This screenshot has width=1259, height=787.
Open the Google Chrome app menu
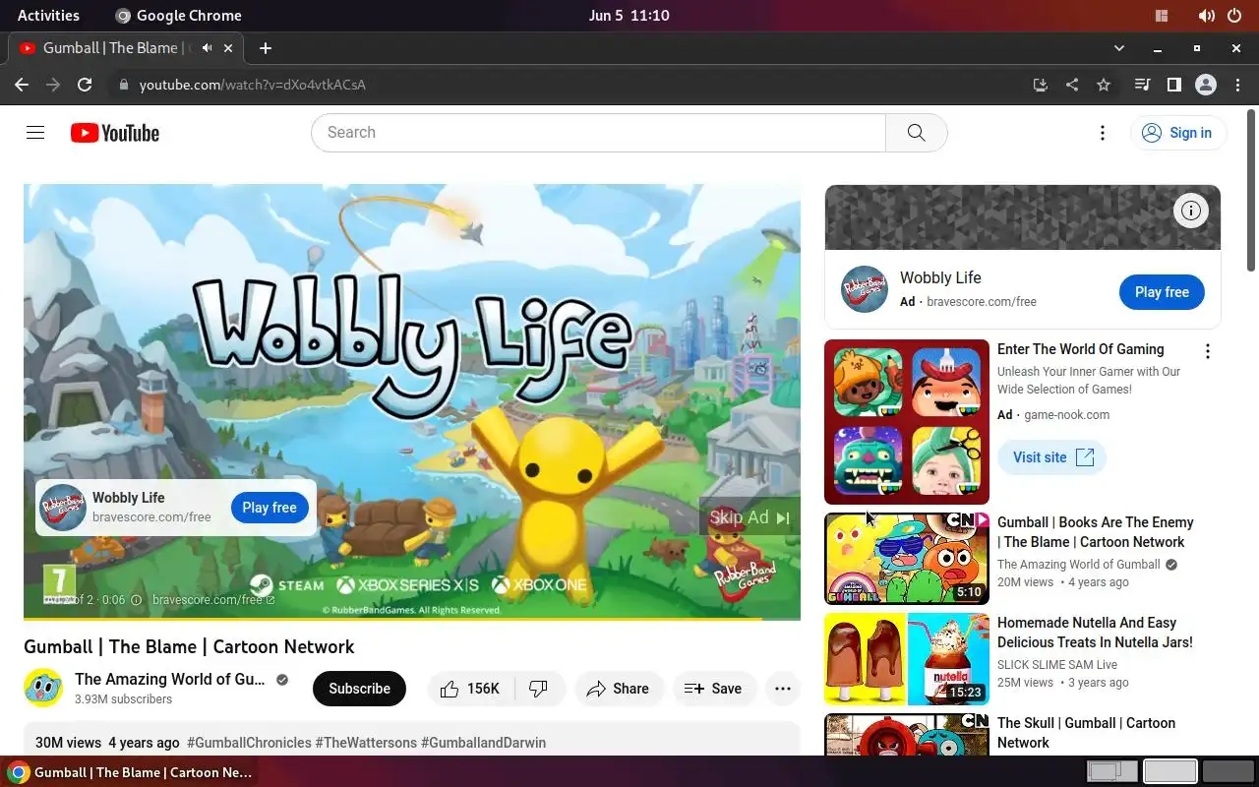(x=178, y=15)
